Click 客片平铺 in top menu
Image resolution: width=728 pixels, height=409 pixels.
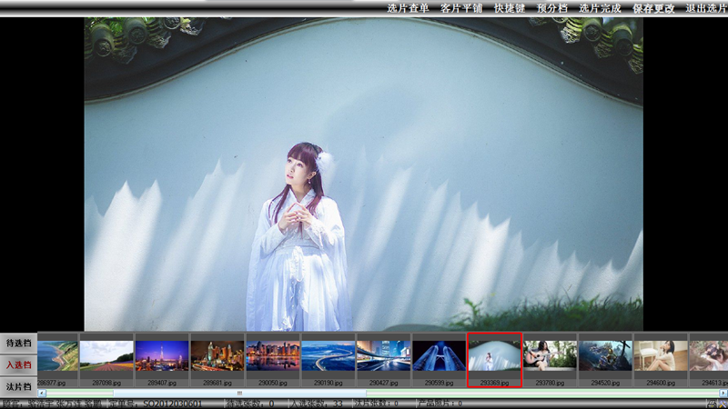[x=461, y=8]
